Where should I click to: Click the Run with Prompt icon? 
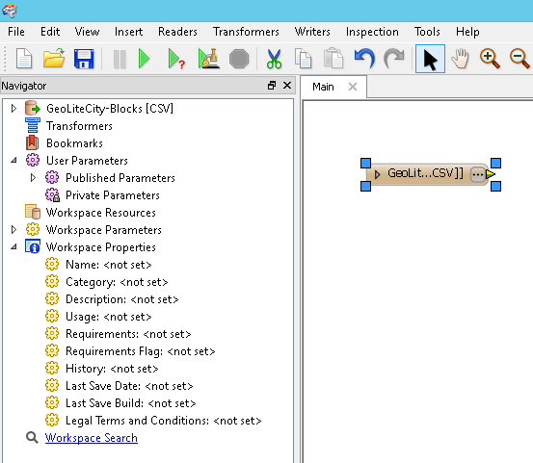[x=176, y=59]
